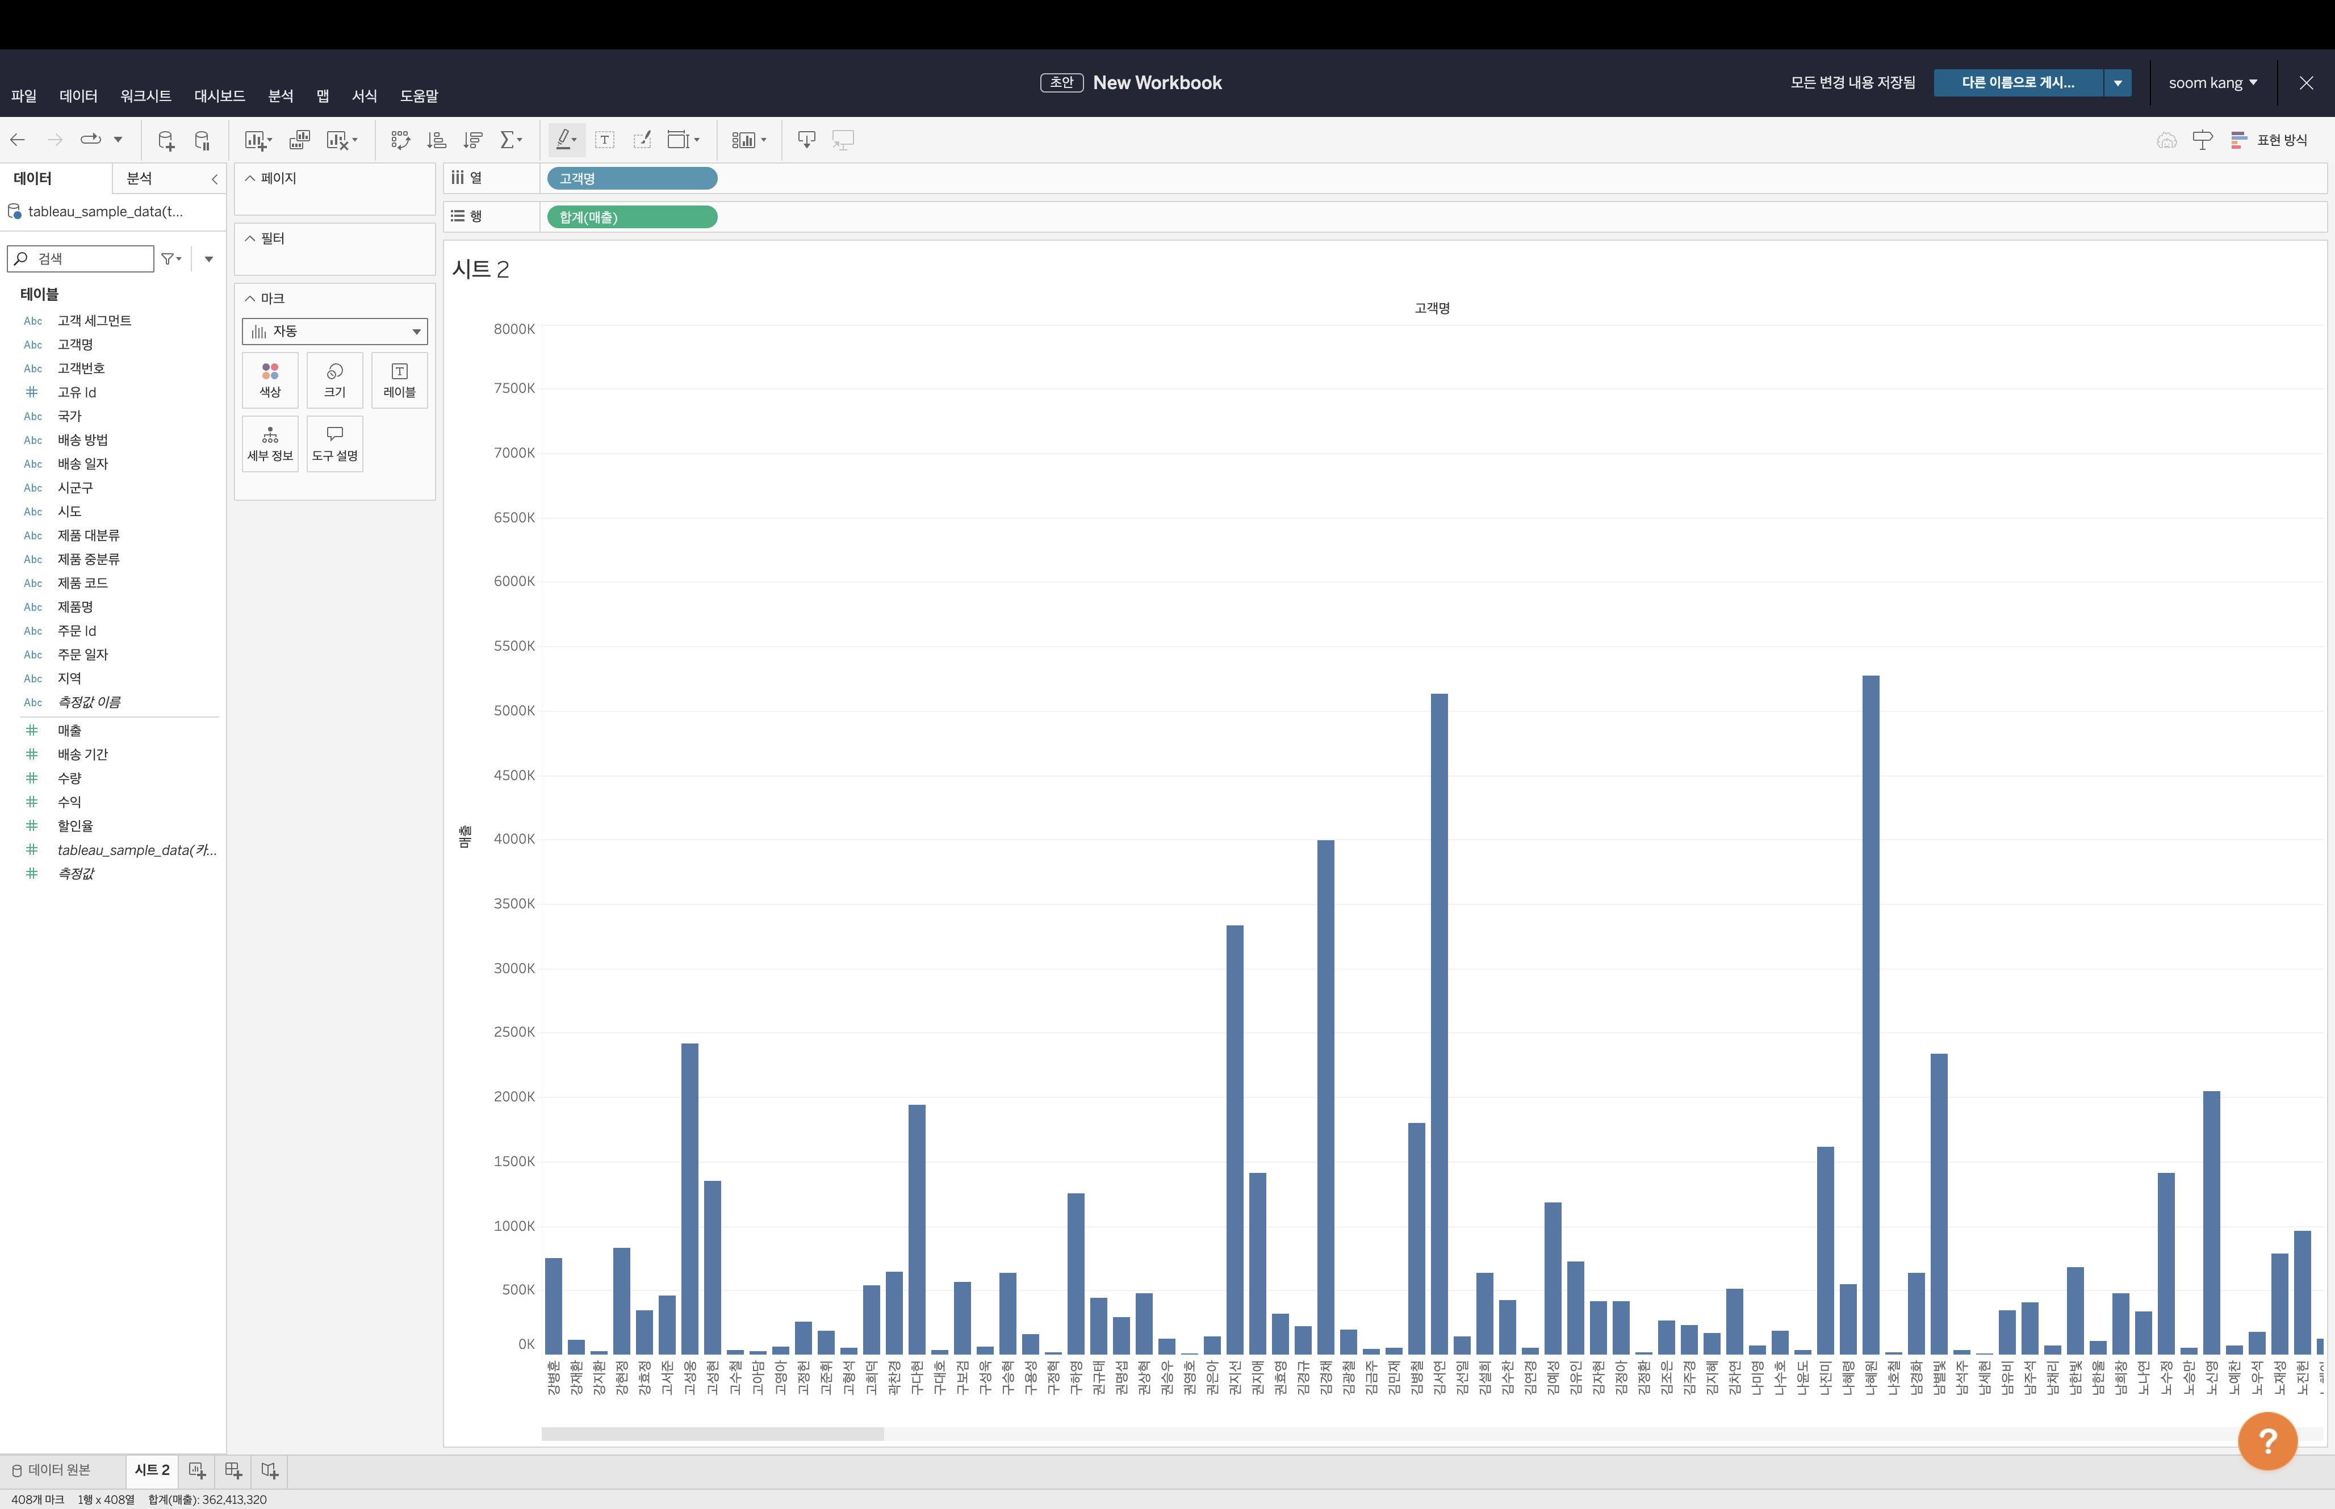Click the 다른 이름으로 게시 button
Screen dimensions: 2335x1509
[2018, 83]
